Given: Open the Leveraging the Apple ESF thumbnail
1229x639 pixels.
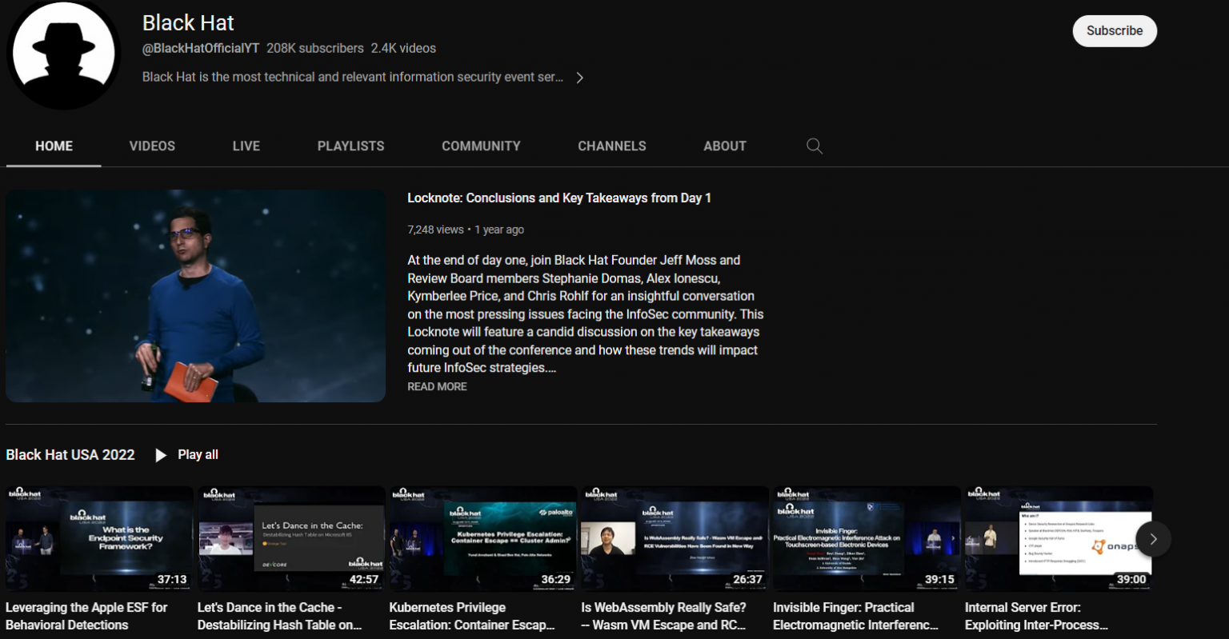Looking at the screenshot, I should [98, 538].
